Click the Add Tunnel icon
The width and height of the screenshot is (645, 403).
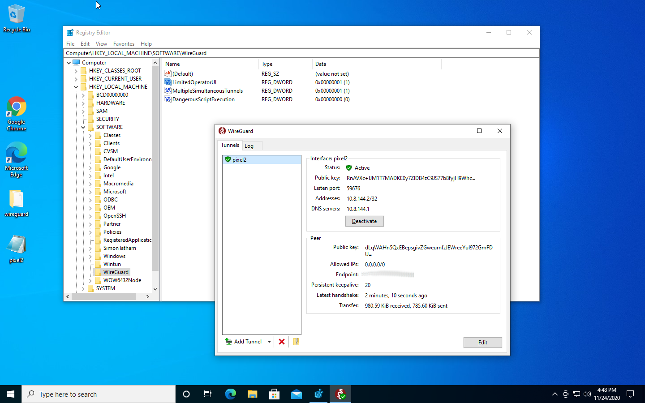(x=228, y=341)
